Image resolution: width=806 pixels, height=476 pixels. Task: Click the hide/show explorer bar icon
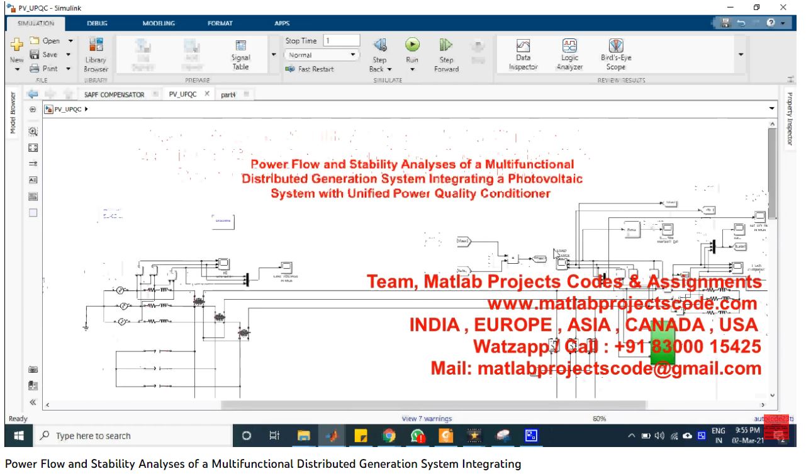pos(33,109)
